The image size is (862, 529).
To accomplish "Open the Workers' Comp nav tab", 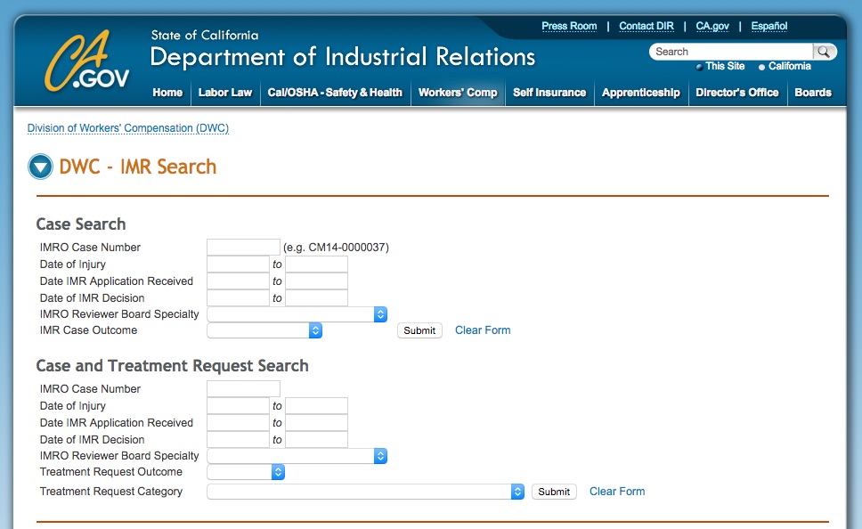I will click(x=458, y=93).
